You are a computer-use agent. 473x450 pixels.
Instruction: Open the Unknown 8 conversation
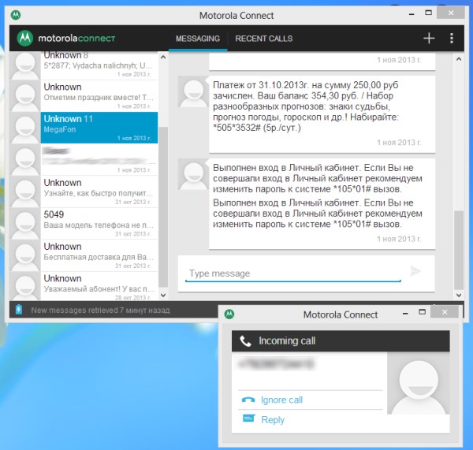(x=84, y=65)
